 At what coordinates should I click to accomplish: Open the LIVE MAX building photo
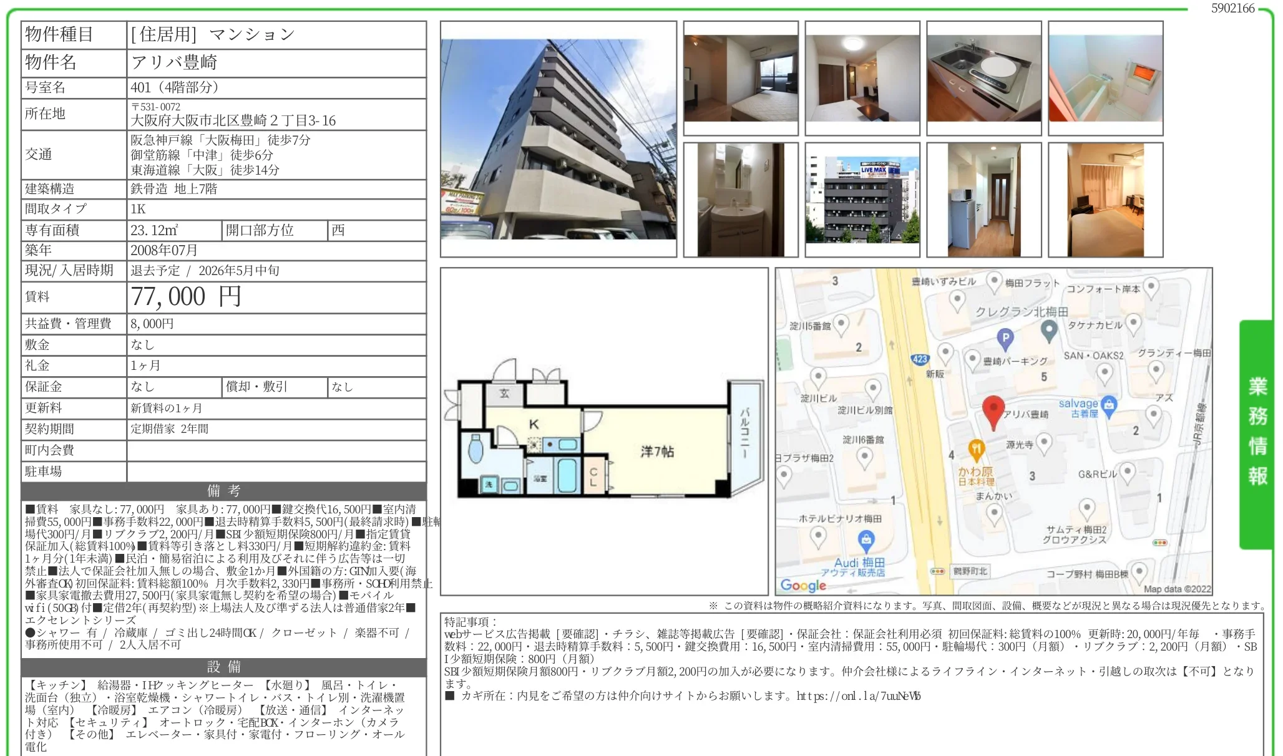862,200
